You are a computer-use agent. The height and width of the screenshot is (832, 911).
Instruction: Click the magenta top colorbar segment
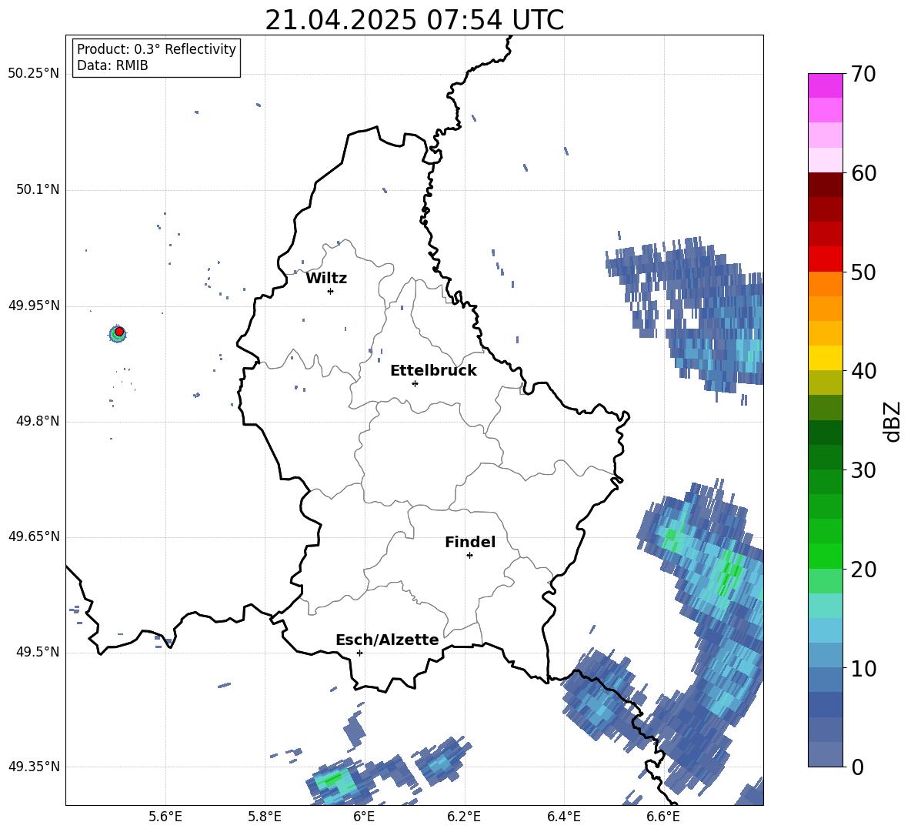click(825, 85)
